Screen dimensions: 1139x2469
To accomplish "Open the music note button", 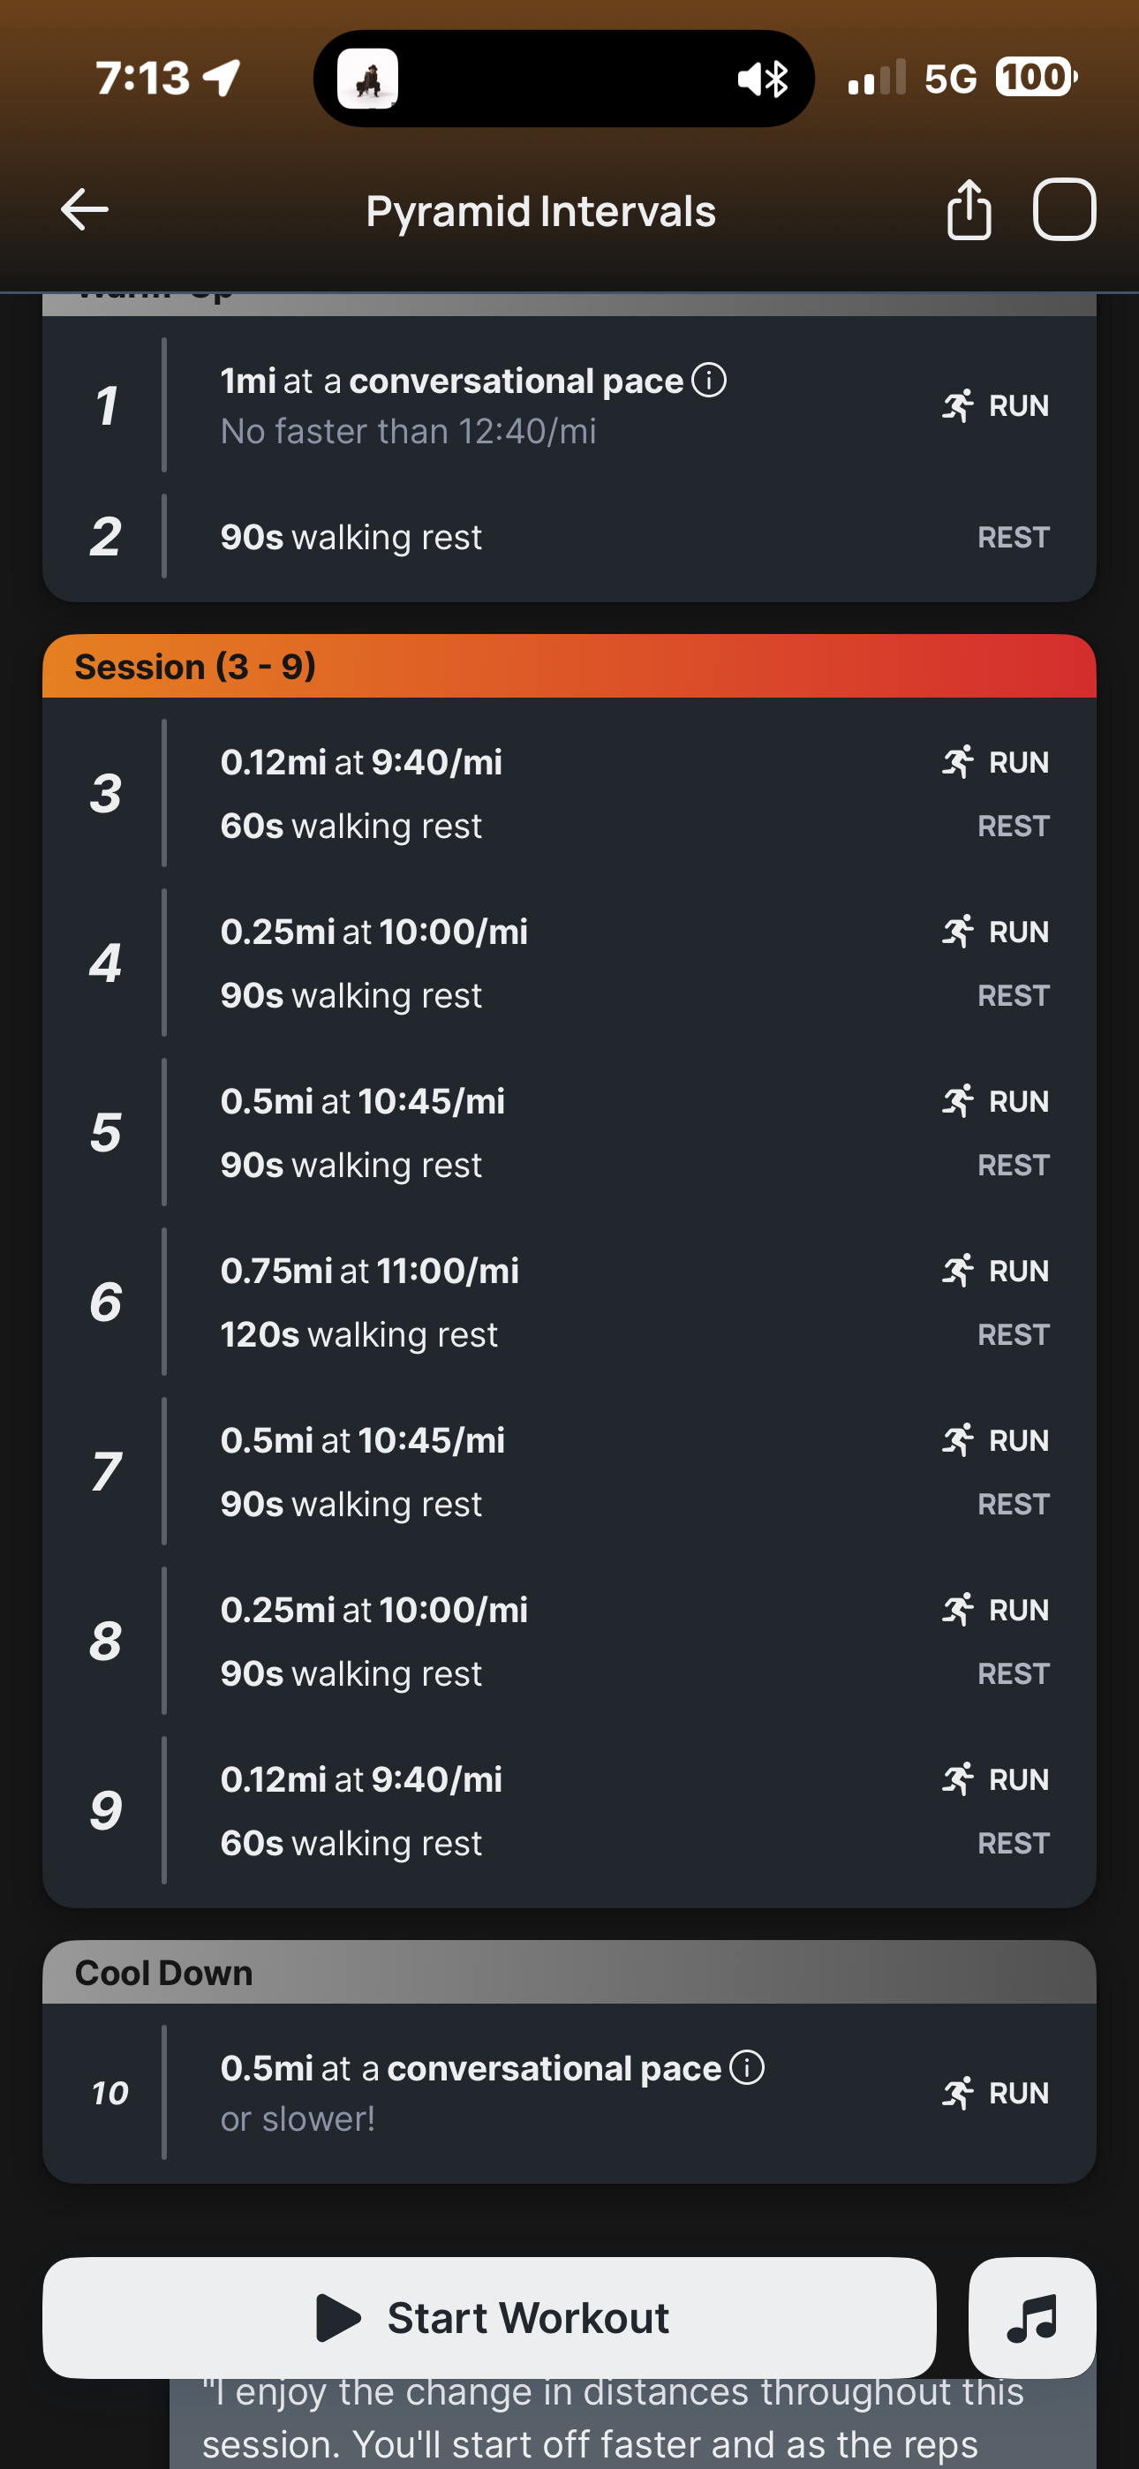I will [1031, 2318].
